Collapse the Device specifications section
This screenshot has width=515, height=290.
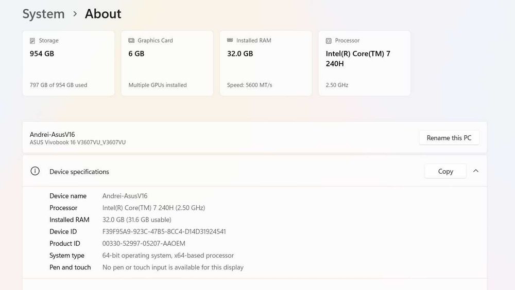(x=476, y=171)
